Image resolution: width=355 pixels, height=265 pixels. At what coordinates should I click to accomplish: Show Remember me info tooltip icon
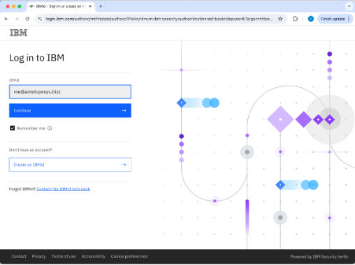pos(50,128)
